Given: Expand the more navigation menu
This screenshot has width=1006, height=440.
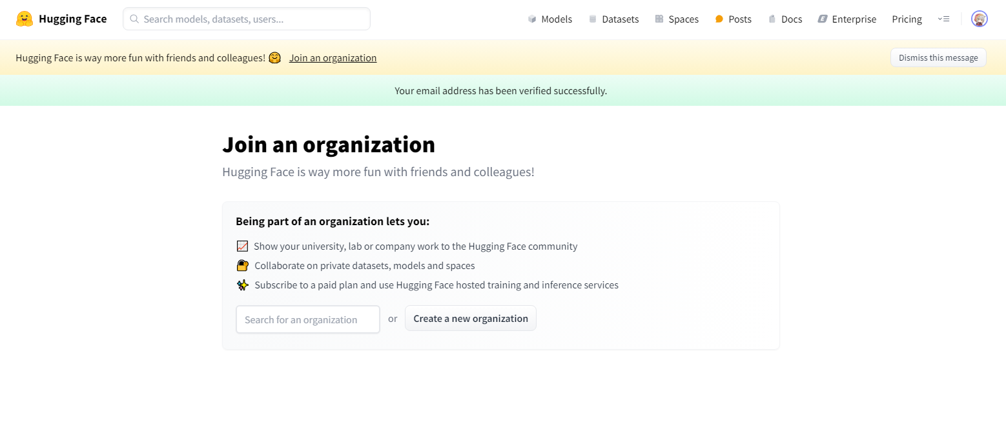Looking at the screenshot, I should [x=943, y=19].
